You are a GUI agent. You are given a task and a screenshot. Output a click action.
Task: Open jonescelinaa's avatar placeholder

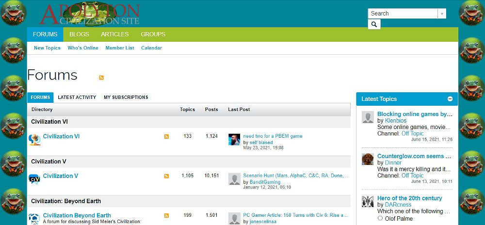[x=234, y=218]
